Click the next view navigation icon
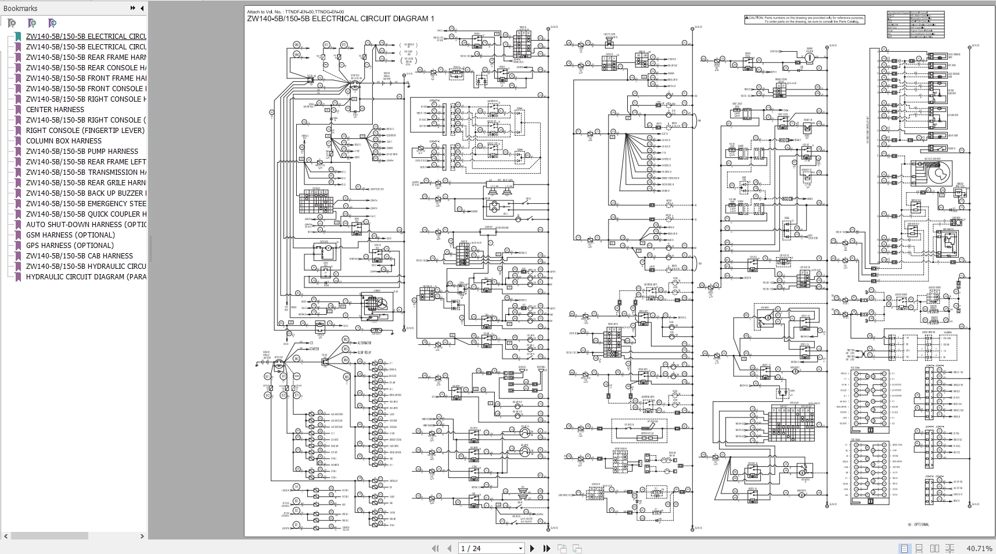This screenshot has width=996, height=554. point(577,548)
